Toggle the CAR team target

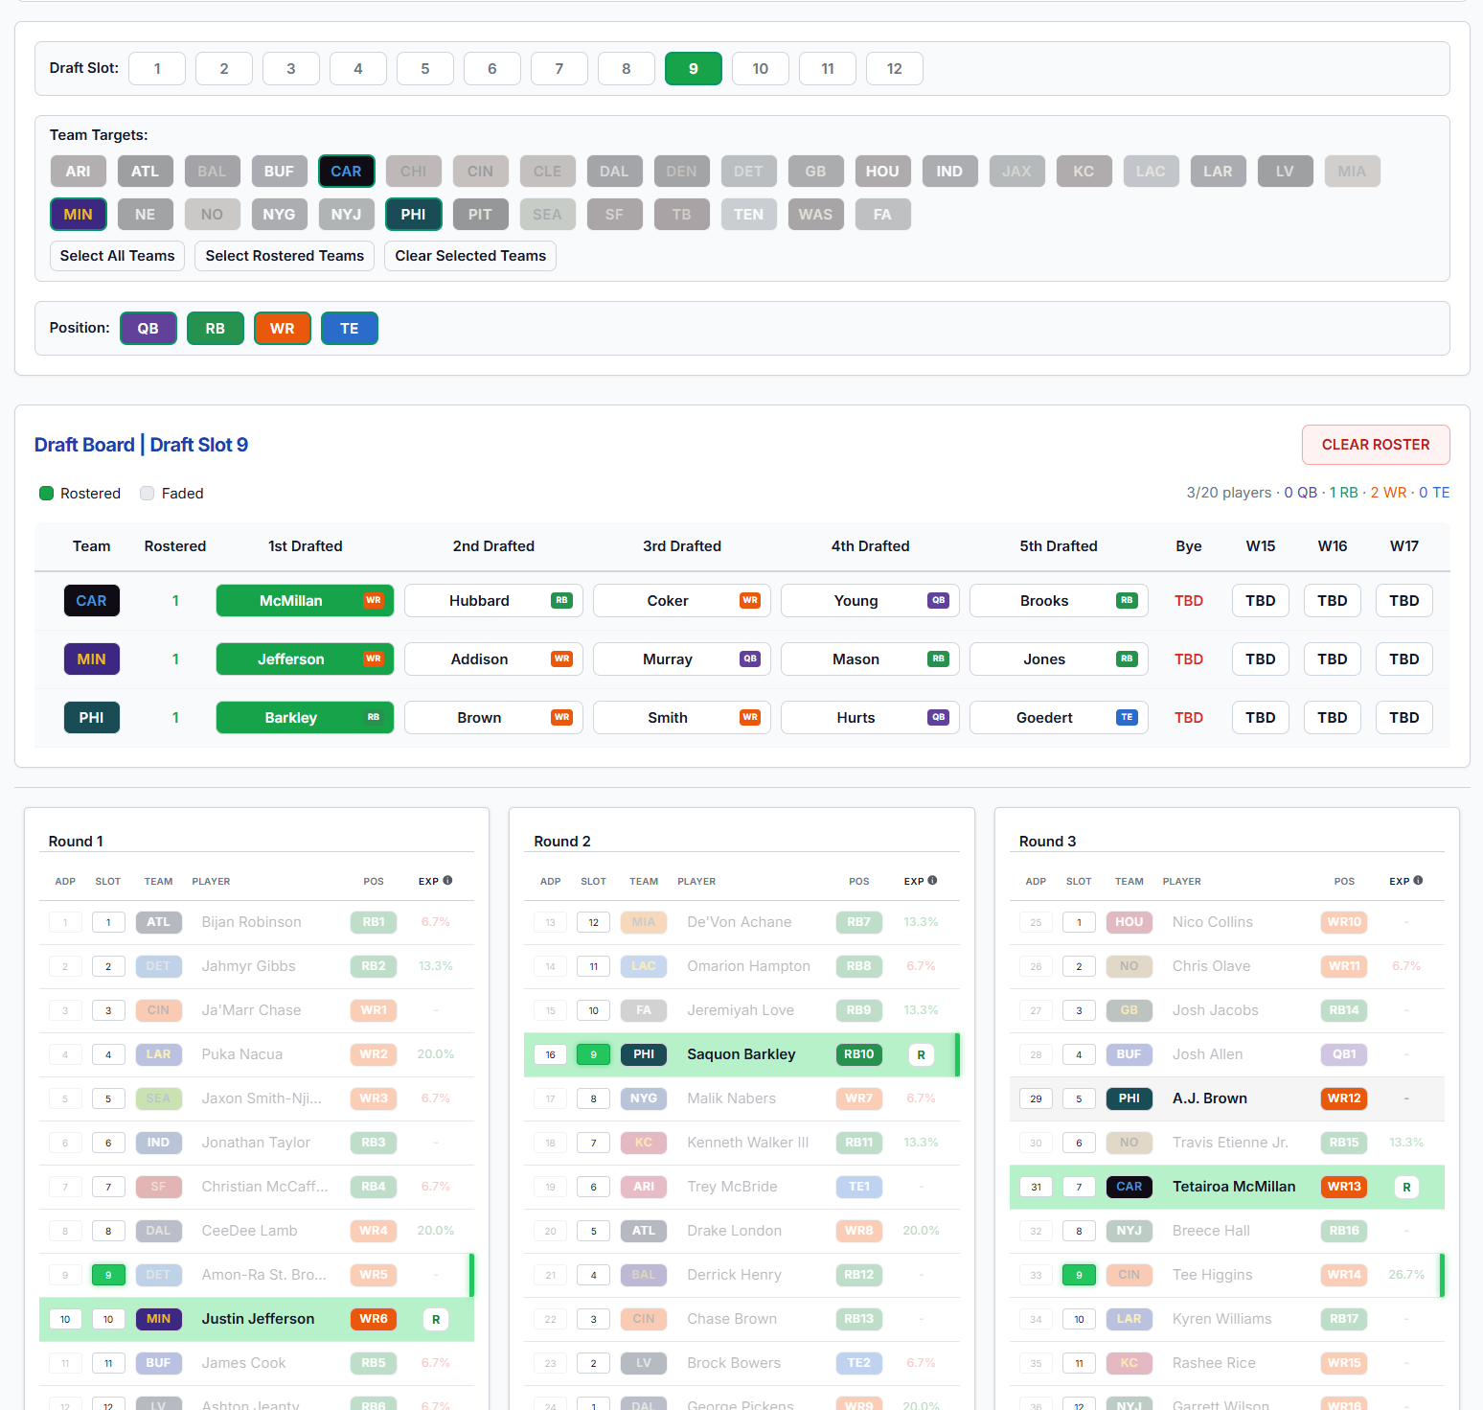(x=346, y=171)
